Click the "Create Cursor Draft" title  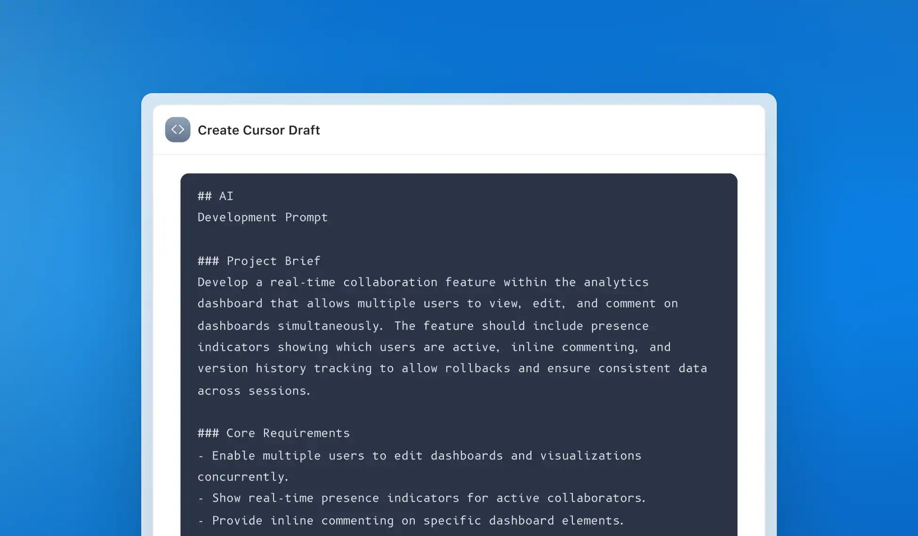coord(258,130)
